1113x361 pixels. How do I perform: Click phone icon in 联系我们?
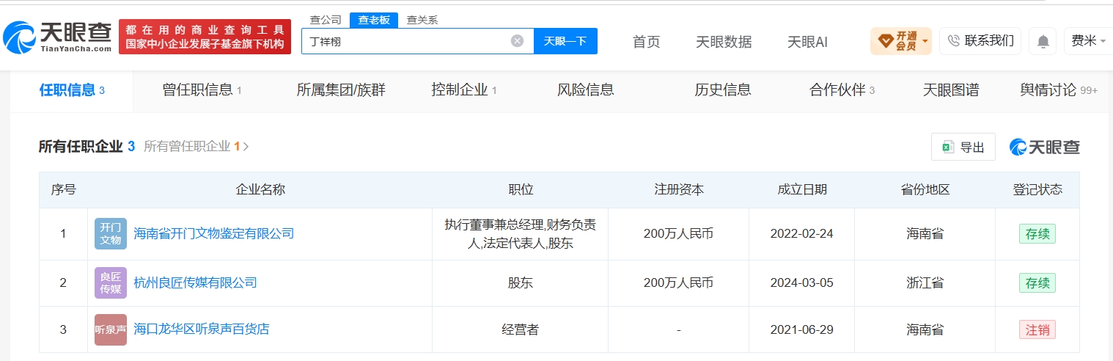[954, 41]
